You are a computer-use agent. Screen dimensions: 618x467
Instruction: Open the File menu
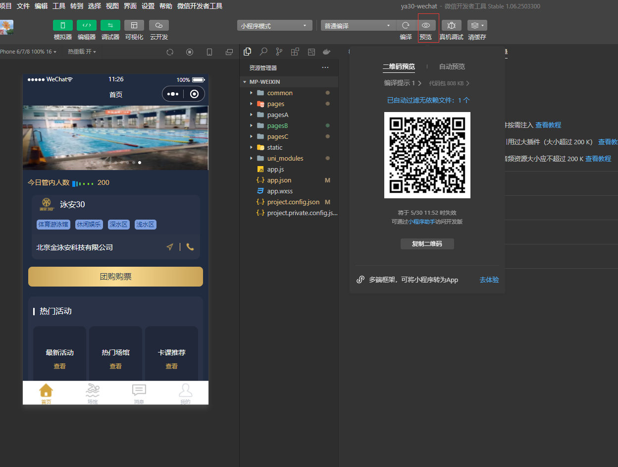pos(23,6)
